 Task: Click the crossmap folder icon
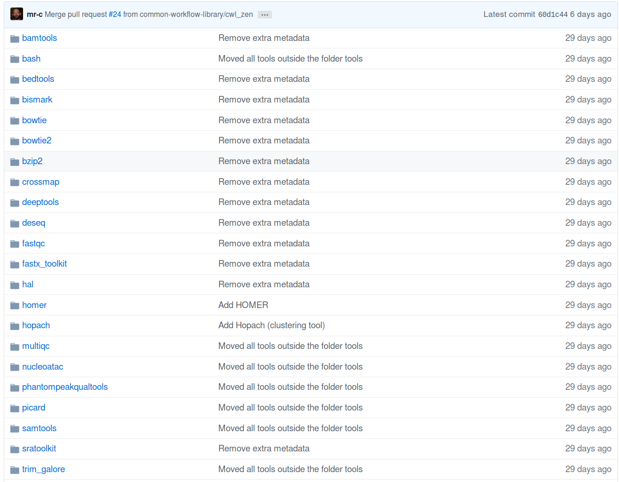tap(15, 182)
